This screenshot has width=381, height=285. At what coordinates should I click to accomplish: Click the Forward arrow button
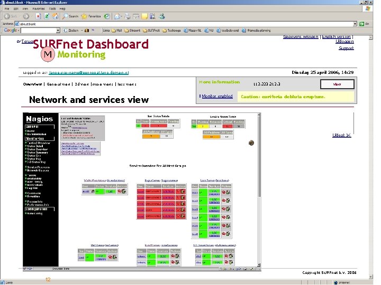(x=26, y=16)
